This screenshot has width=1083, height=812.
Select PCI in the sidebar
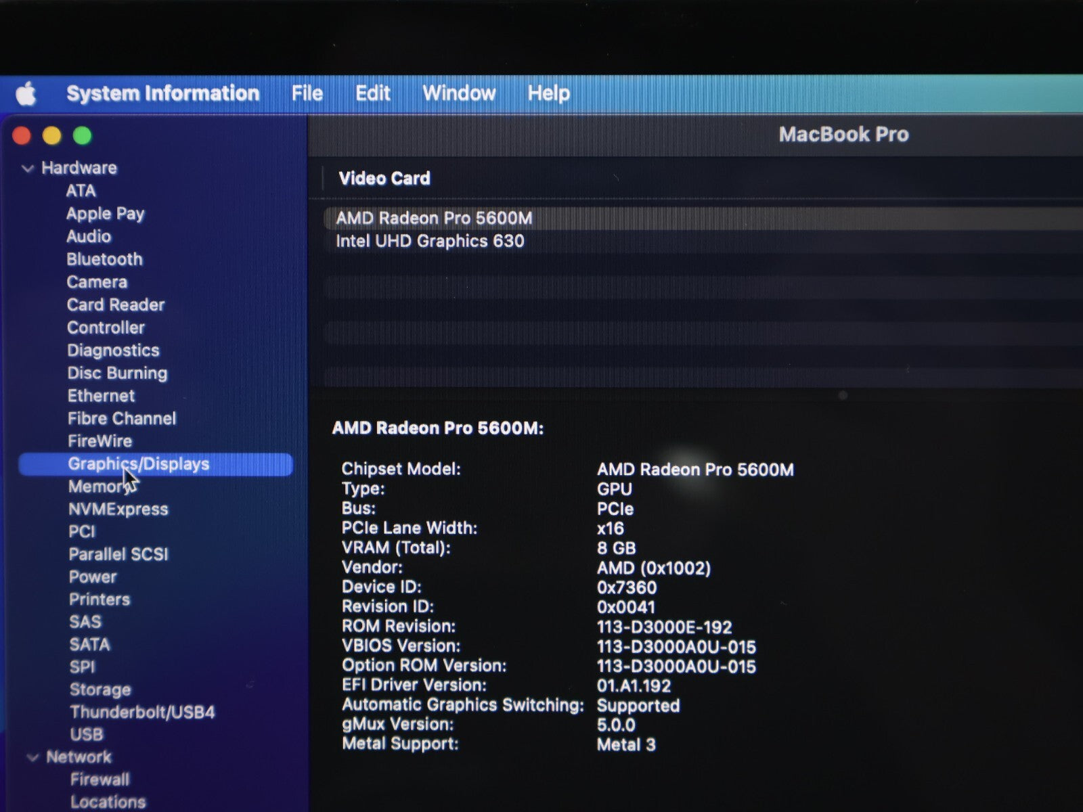(82, 532)
